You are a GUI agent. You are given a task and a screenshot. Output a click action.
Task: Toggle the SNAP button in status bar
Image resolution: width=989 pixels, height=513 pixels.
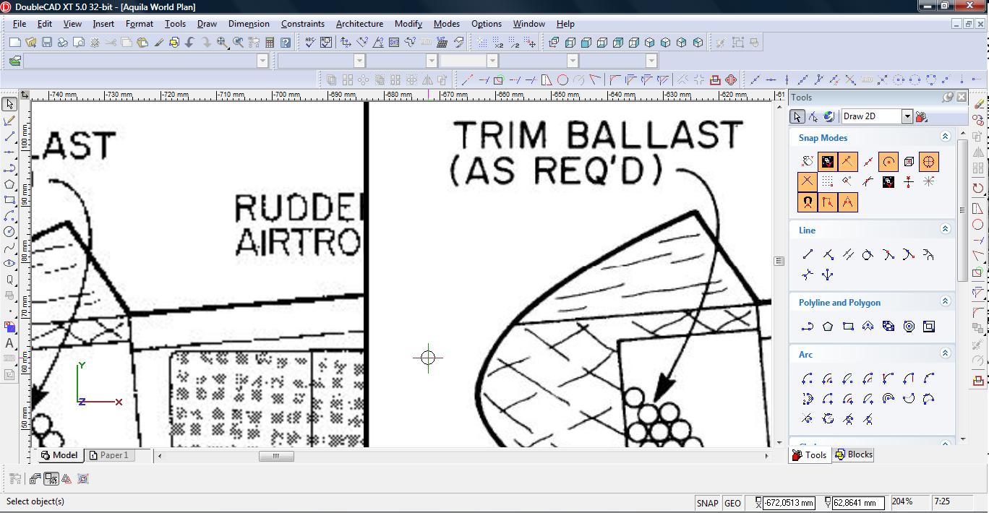coord(707,503)
